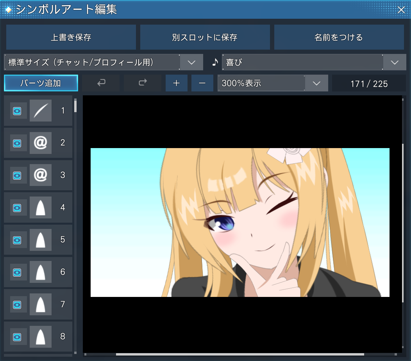Select the bullet shape symbol of layer 6
Viewport: 411px width, 361px height.
click(41, 272)
